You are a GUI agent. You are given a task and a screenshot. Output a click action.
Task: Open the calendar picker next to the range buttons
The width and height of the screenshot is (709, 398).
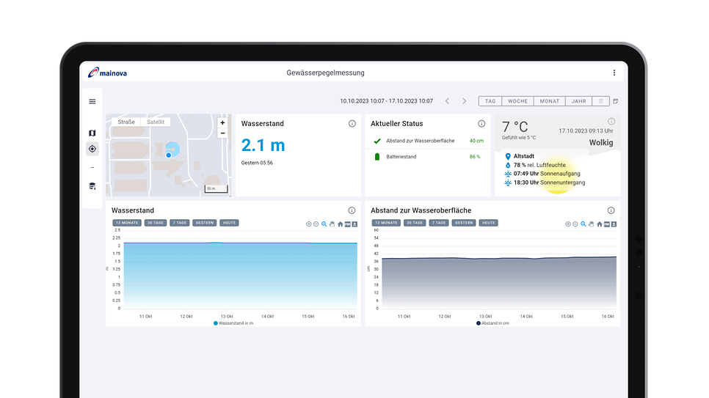coord(616,101)
